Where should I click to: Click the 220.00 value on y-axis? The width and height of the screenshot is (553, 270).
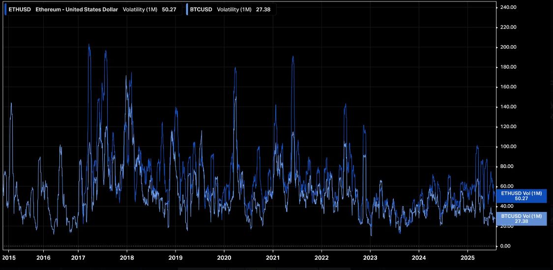[x=508, y=27]
